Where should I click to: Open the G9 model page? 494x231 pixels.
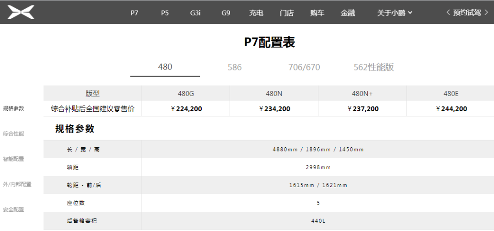(x=226, y=13)
